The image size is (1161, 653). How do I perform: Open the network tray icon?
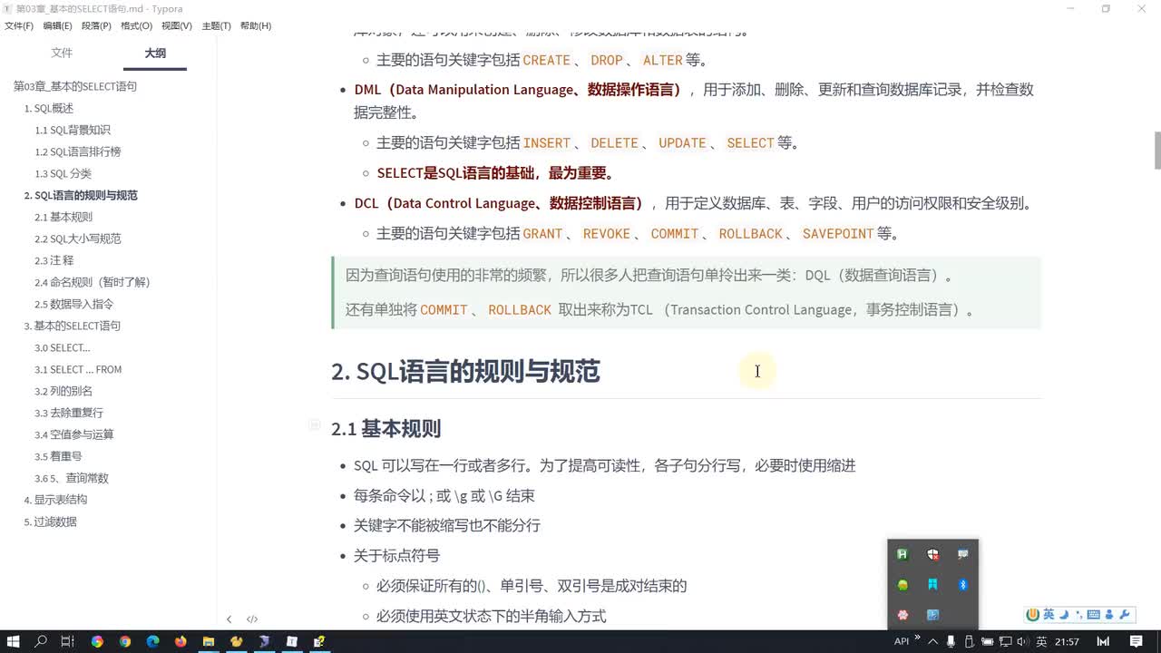(1005, 641)
